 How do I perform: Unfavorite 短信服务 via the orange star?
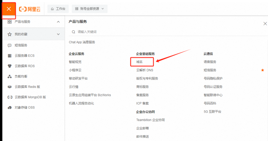[262, 70]
